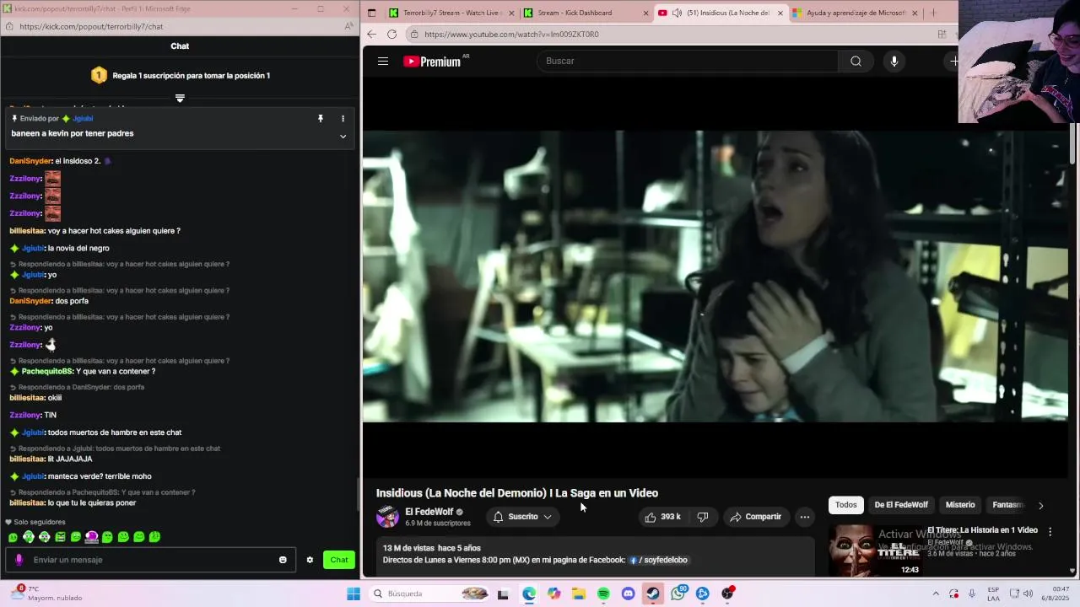The height and width of the screenshot is (607, 1080).
Task: Click the Compartir share button
Action: coord(756,517)
